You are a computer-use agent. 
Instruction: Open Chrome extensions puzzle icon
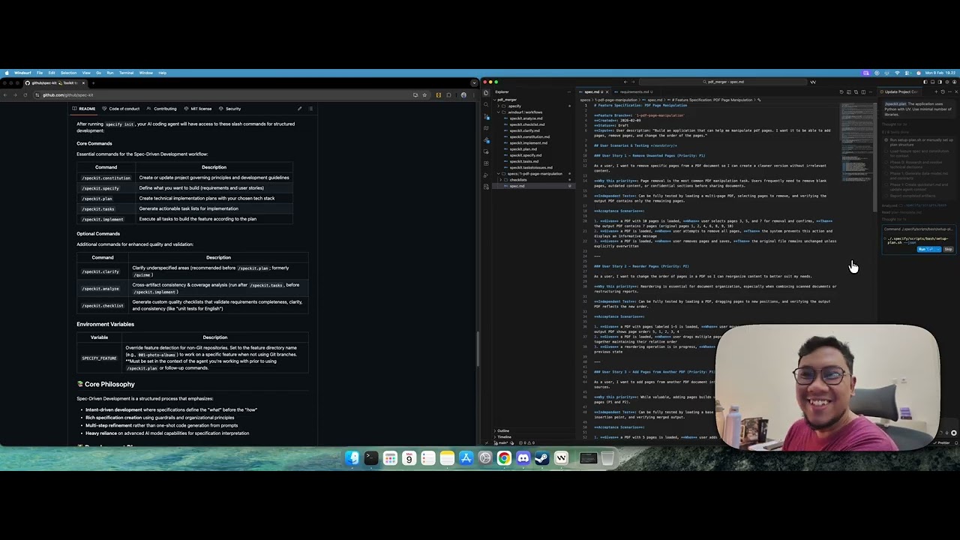tap(448, 95)
